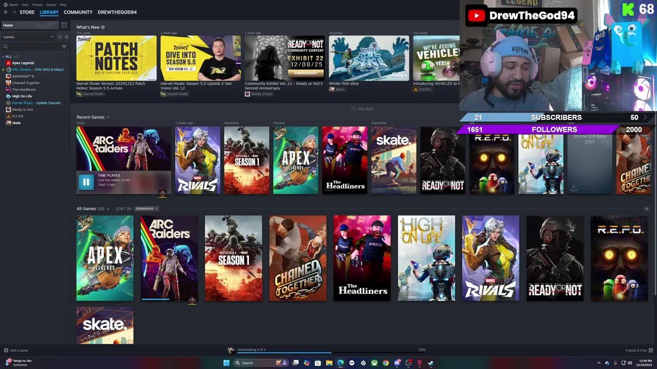Open Ready or Not Exhibit 22 news

click(x=285, y=58)
